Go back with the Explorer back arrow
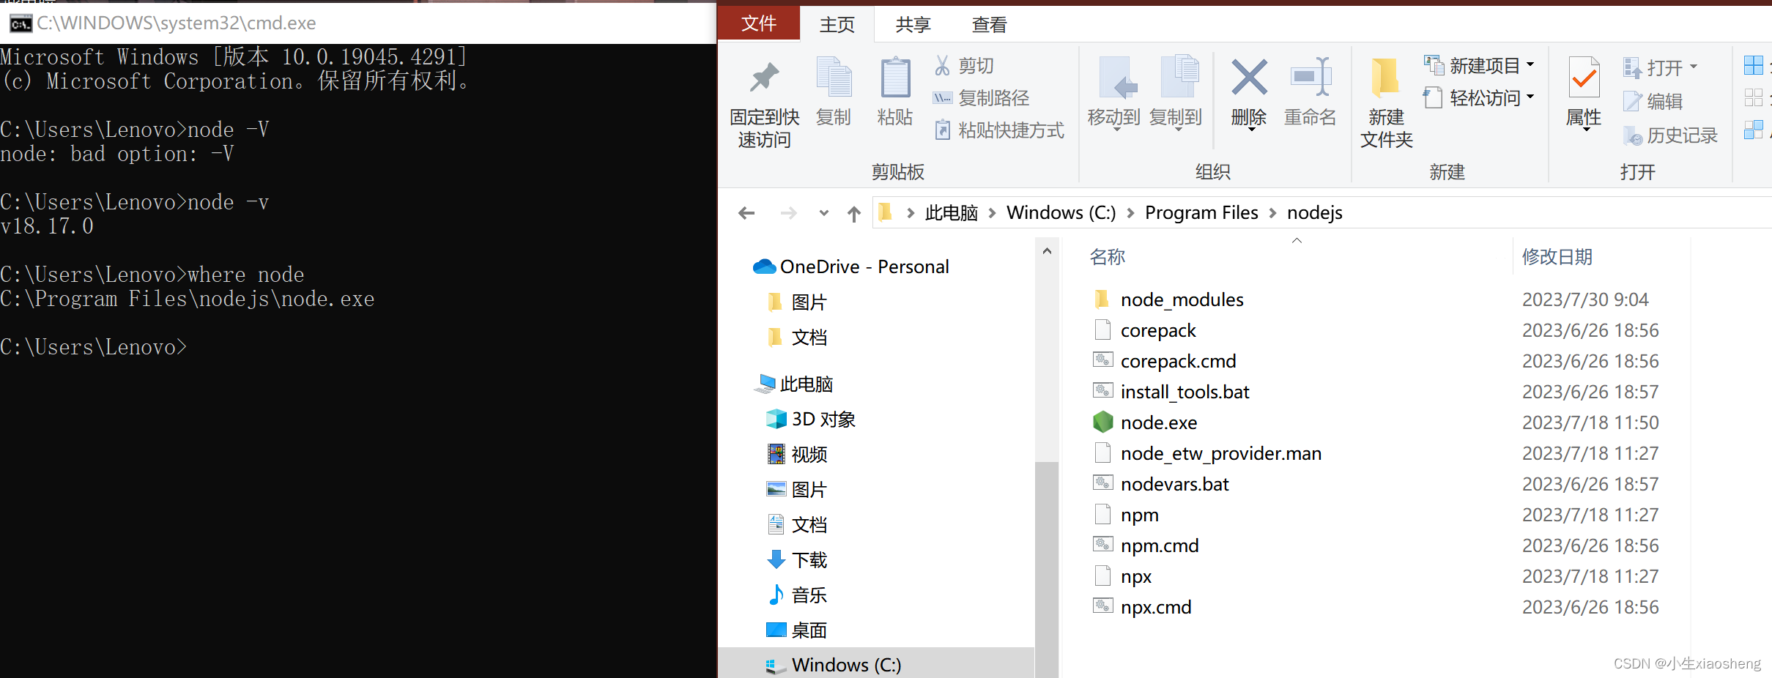This screenshot has height=678, width=1772. tap(746, 213)
